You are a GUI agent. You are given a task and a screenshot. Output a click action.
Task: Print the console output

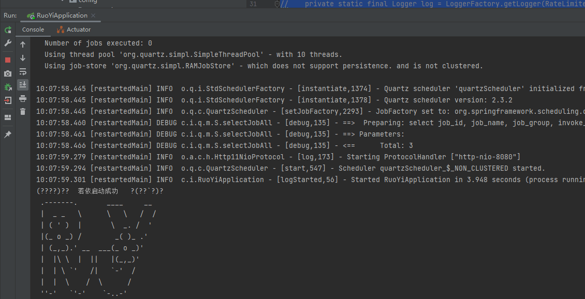click(22, 99)
